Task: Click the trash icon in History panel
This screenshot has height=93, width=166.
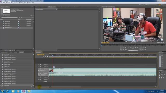Action: [x=32, y=87]
